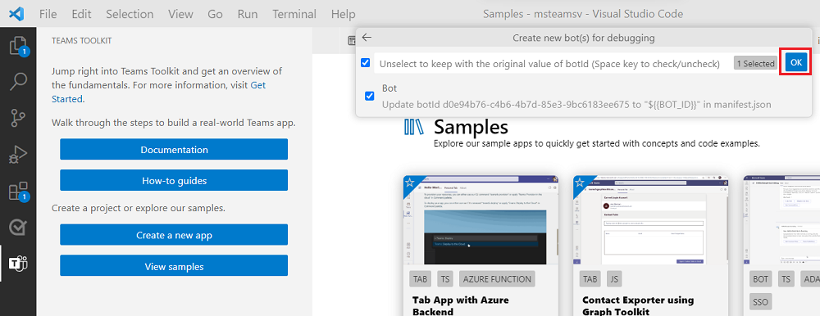
Task: Focus the quick pick filter input
Action: tap(552, 63)
